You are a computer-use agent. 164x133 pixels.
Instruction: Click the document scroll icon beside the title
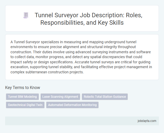26,15
